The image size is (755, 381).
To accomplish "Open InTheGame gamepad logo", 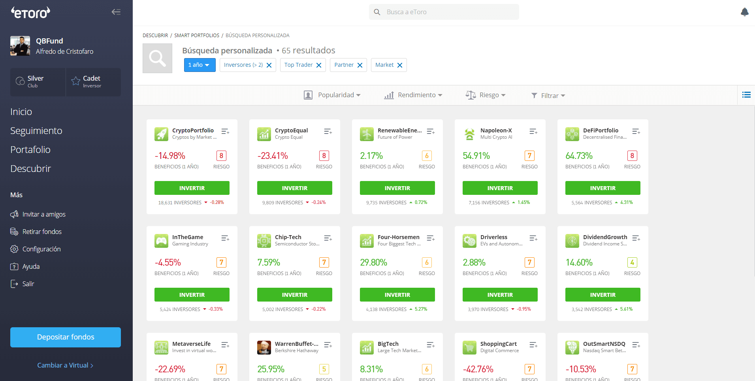I will pyautogui.click(x=161, y=241).
